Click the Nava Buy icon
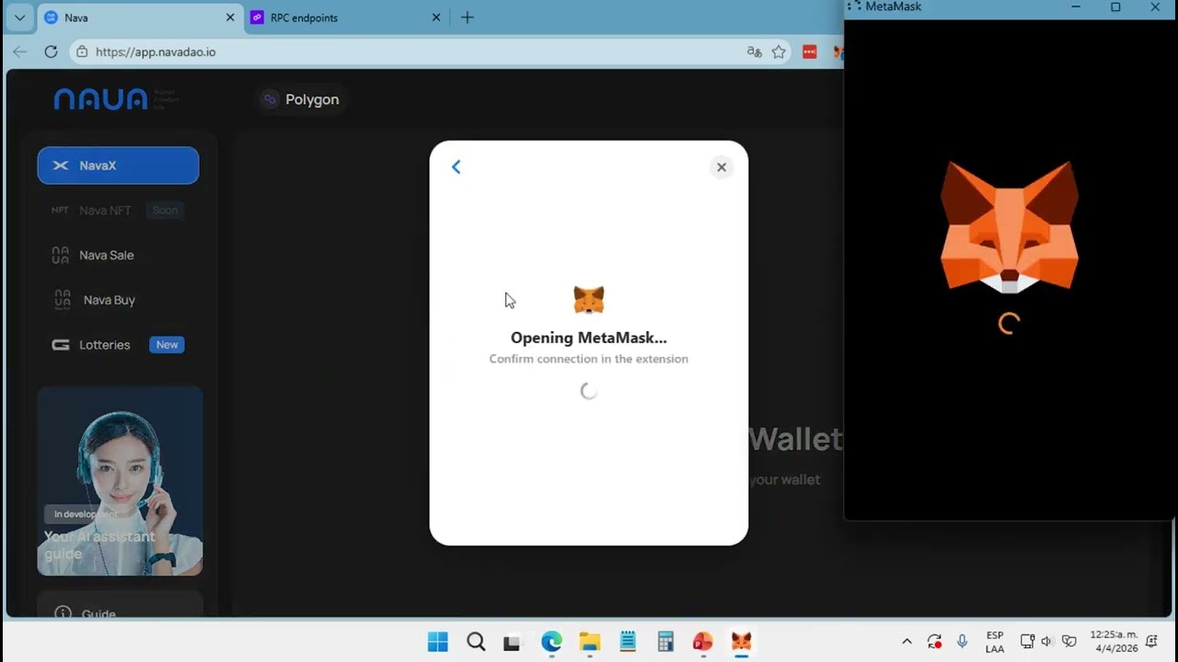Screen dimensions: 1178x662 (62, 300)
